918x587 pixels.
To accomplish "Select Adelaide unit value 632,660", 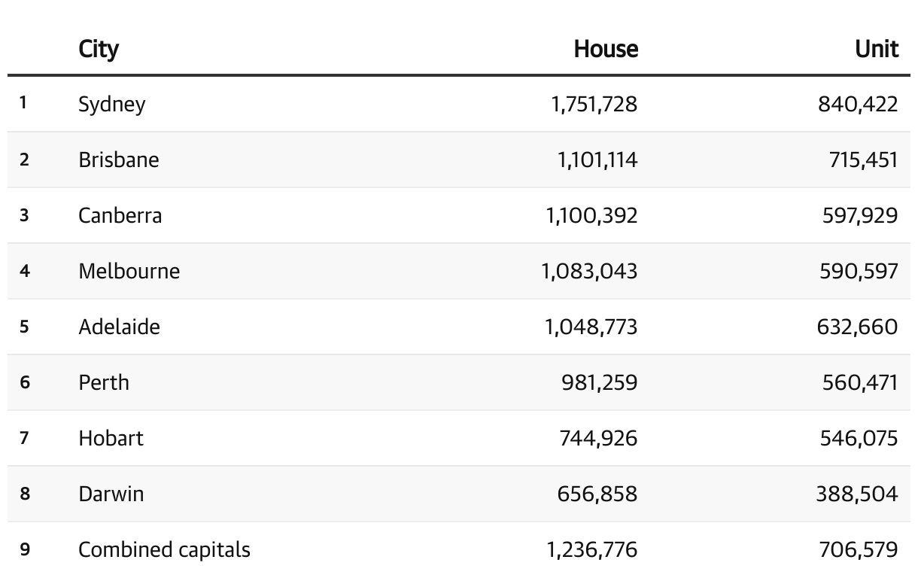I will coord(858,327).
